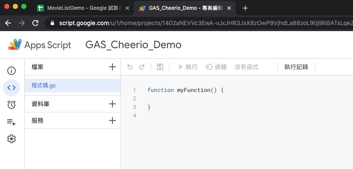Open the 沒有函式 function selector
Image resolution: width=353 pixels, height=169 pixels.
[x=247, y=67]
